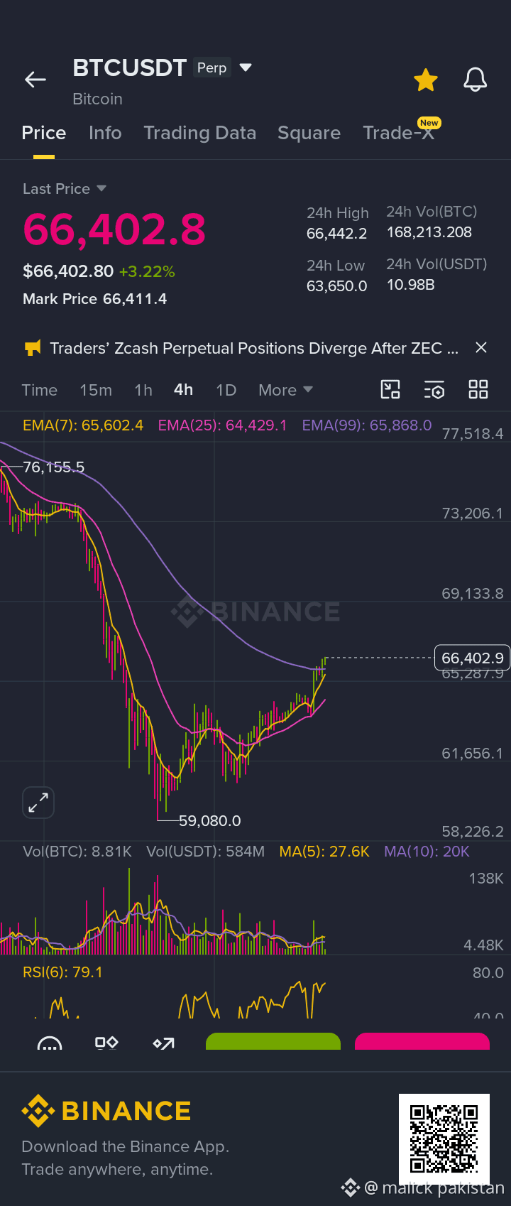Tap the MA(5): 27.6K volume label

[324, 852]
